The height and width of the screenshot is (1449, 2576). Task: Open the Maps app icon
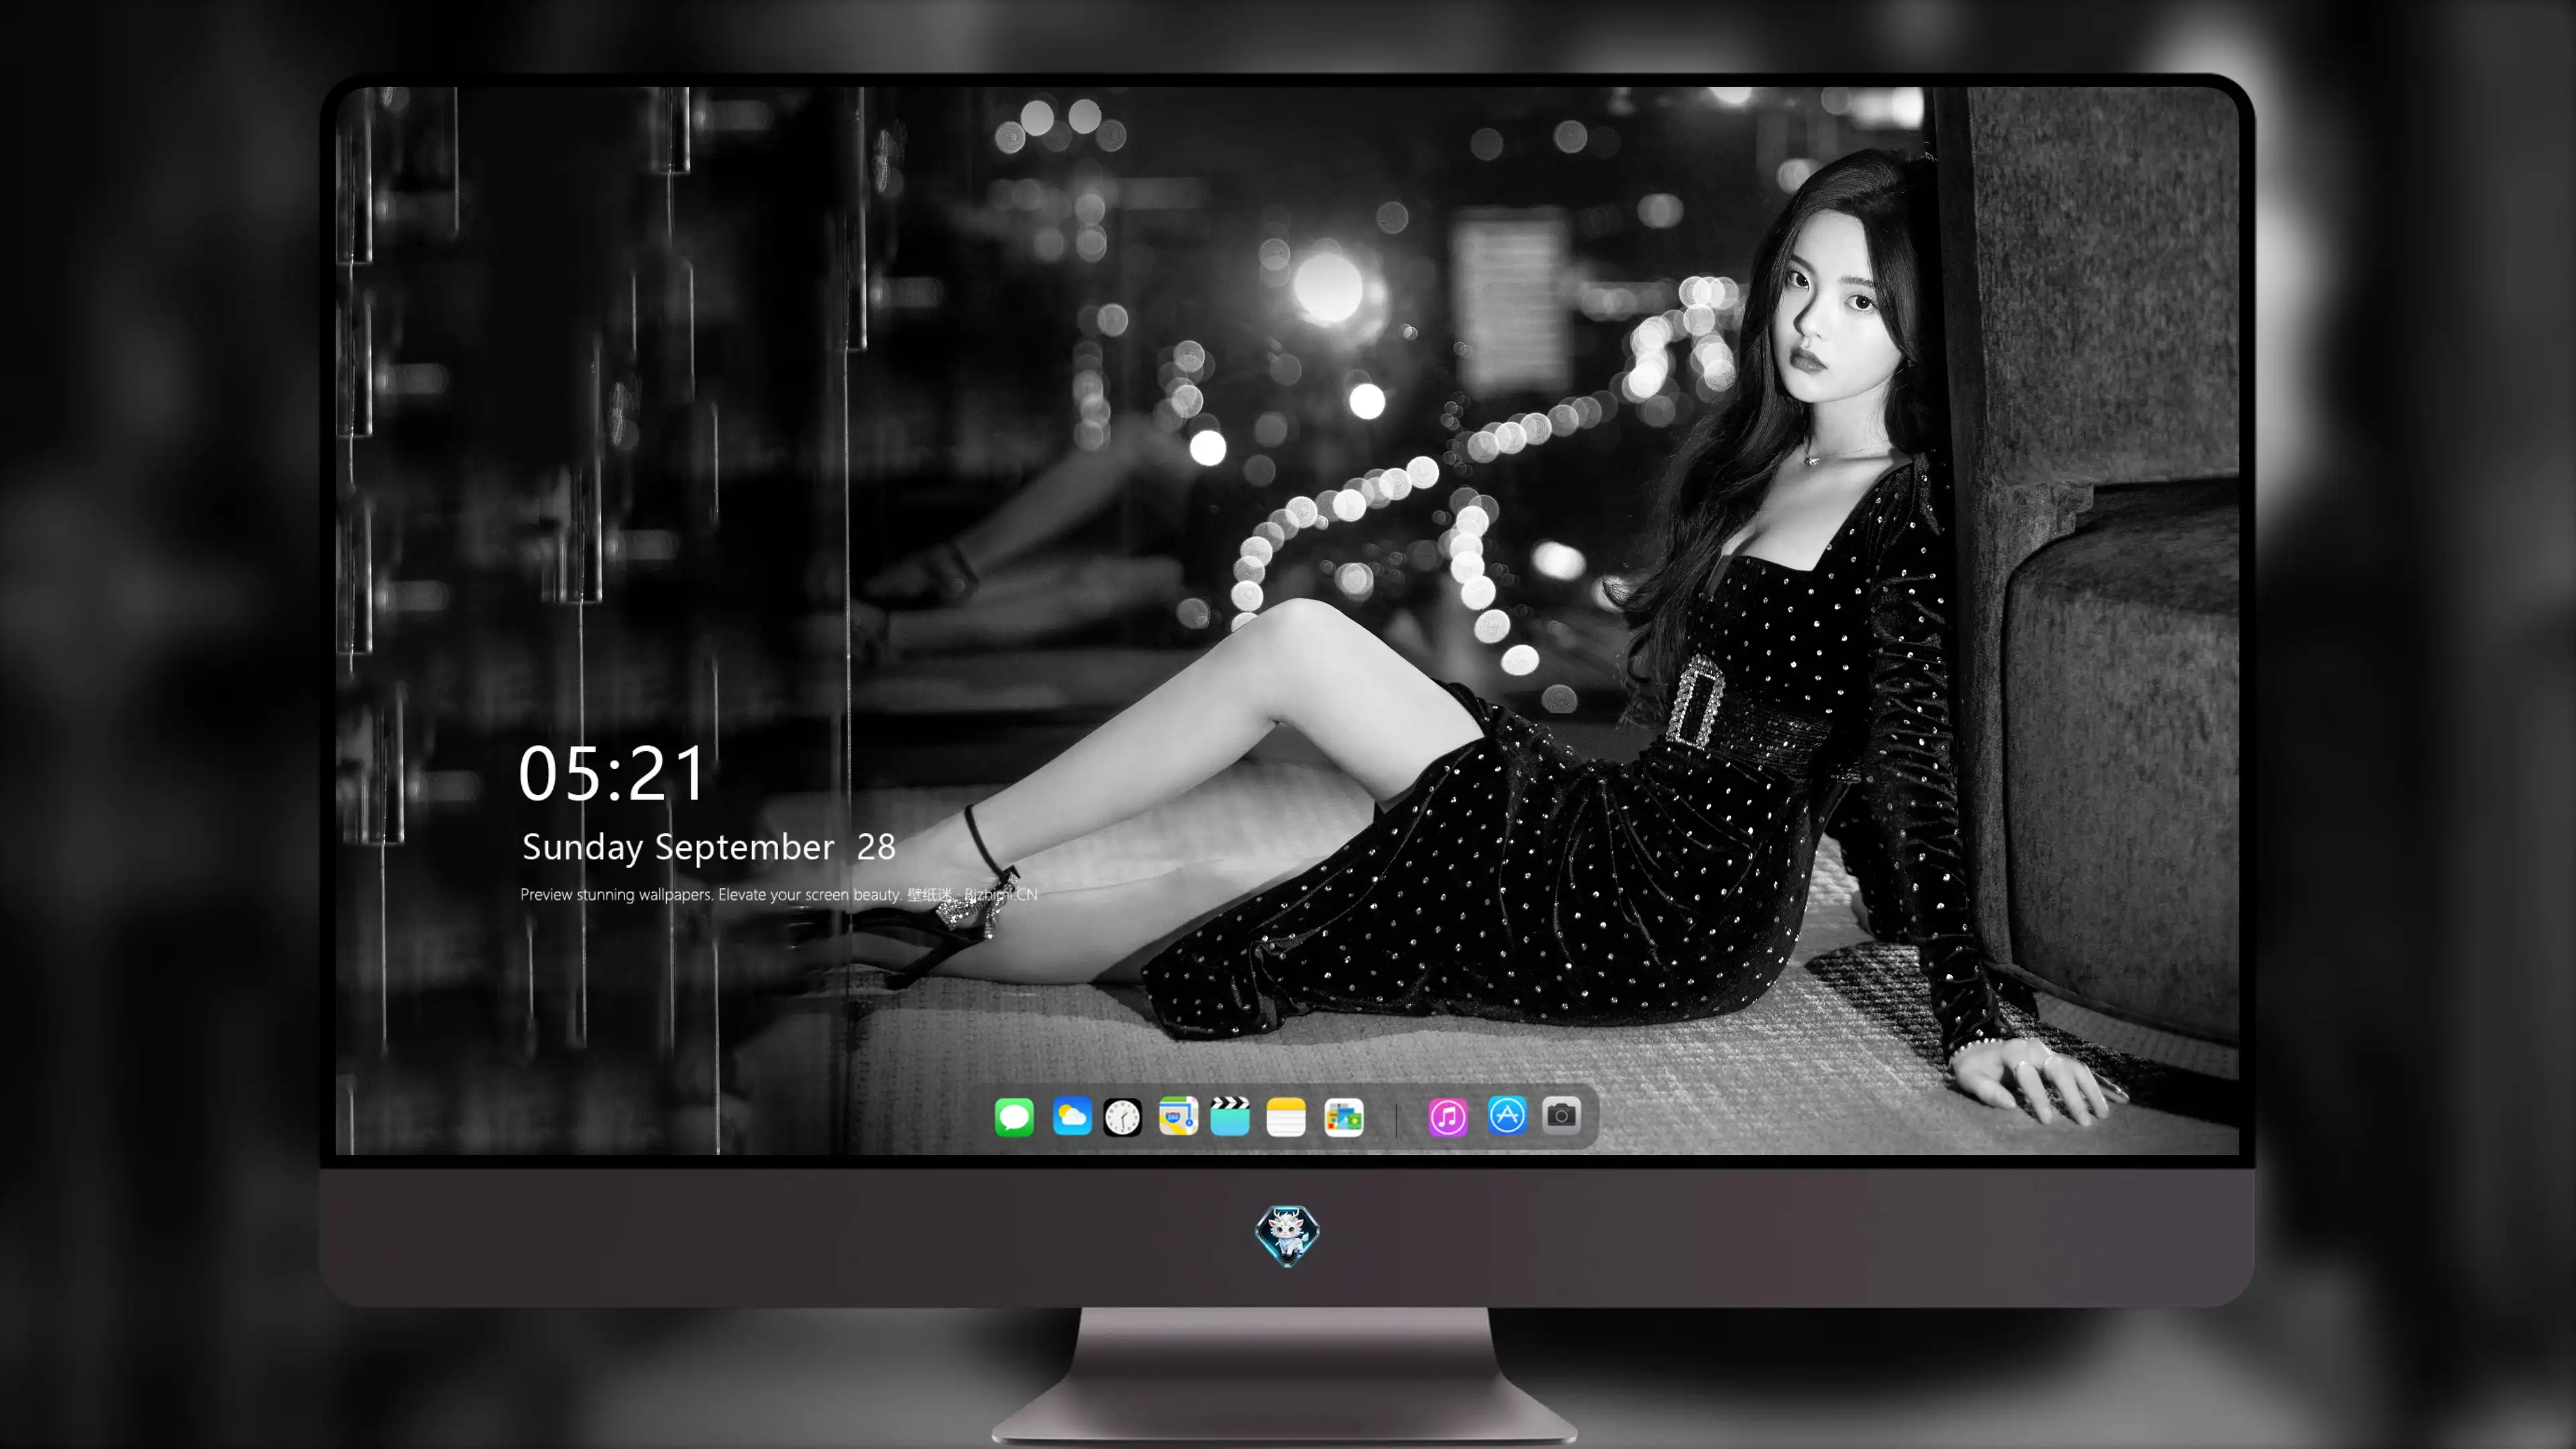pyautogui.click(x=1178, y=1117)
